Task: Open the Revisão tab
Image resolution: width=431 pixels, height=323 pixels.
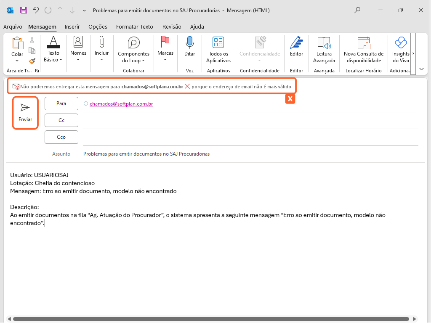Action: pos(172,26)
